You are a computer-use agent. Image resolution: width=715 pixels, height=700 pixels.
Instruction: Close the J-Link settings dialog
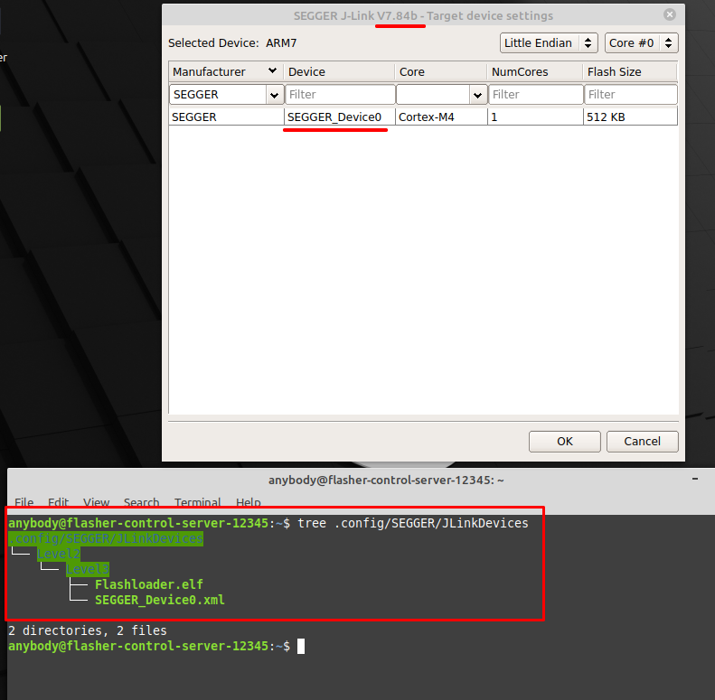670,14
